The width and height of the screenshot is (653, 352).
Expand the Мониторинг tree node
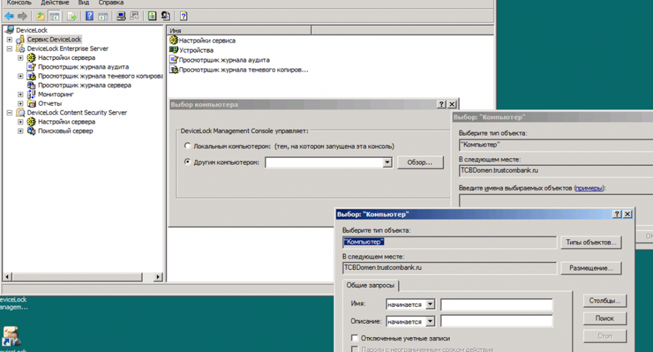point(20,95)
